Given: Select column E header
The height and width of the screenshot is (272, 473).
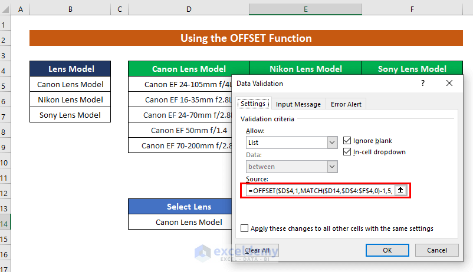Looking at the screenshot, I should point(306,9).
